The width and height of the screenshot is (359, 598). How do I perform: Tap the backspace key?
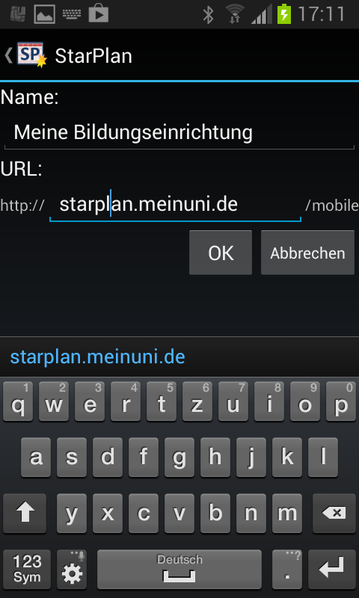(x=334, y=513)
